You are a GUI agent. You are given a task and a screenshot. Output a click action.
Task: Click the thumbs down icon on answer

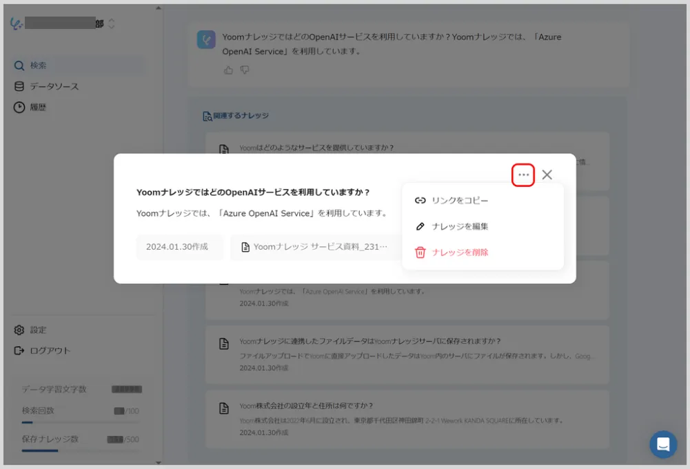(245, 70)
